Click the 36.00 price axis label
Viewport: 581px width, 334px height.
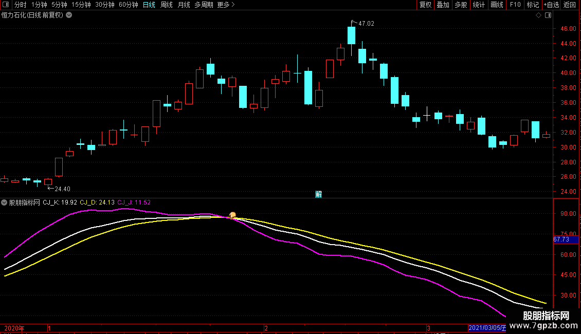click(568, 103)
